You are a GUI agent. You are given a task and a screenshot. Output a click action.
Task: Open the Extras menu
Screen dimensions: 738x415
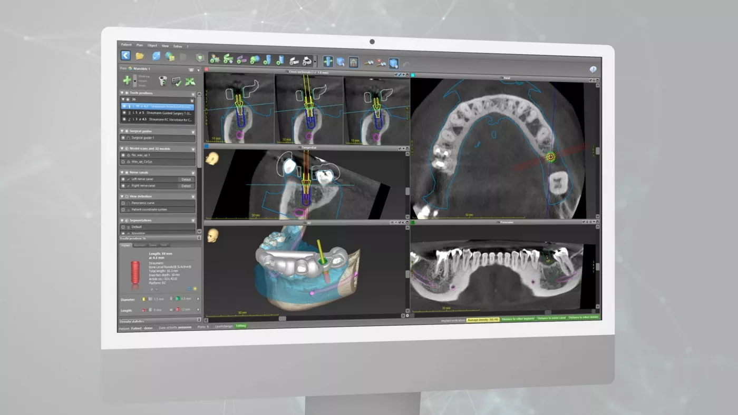(178, 46)
